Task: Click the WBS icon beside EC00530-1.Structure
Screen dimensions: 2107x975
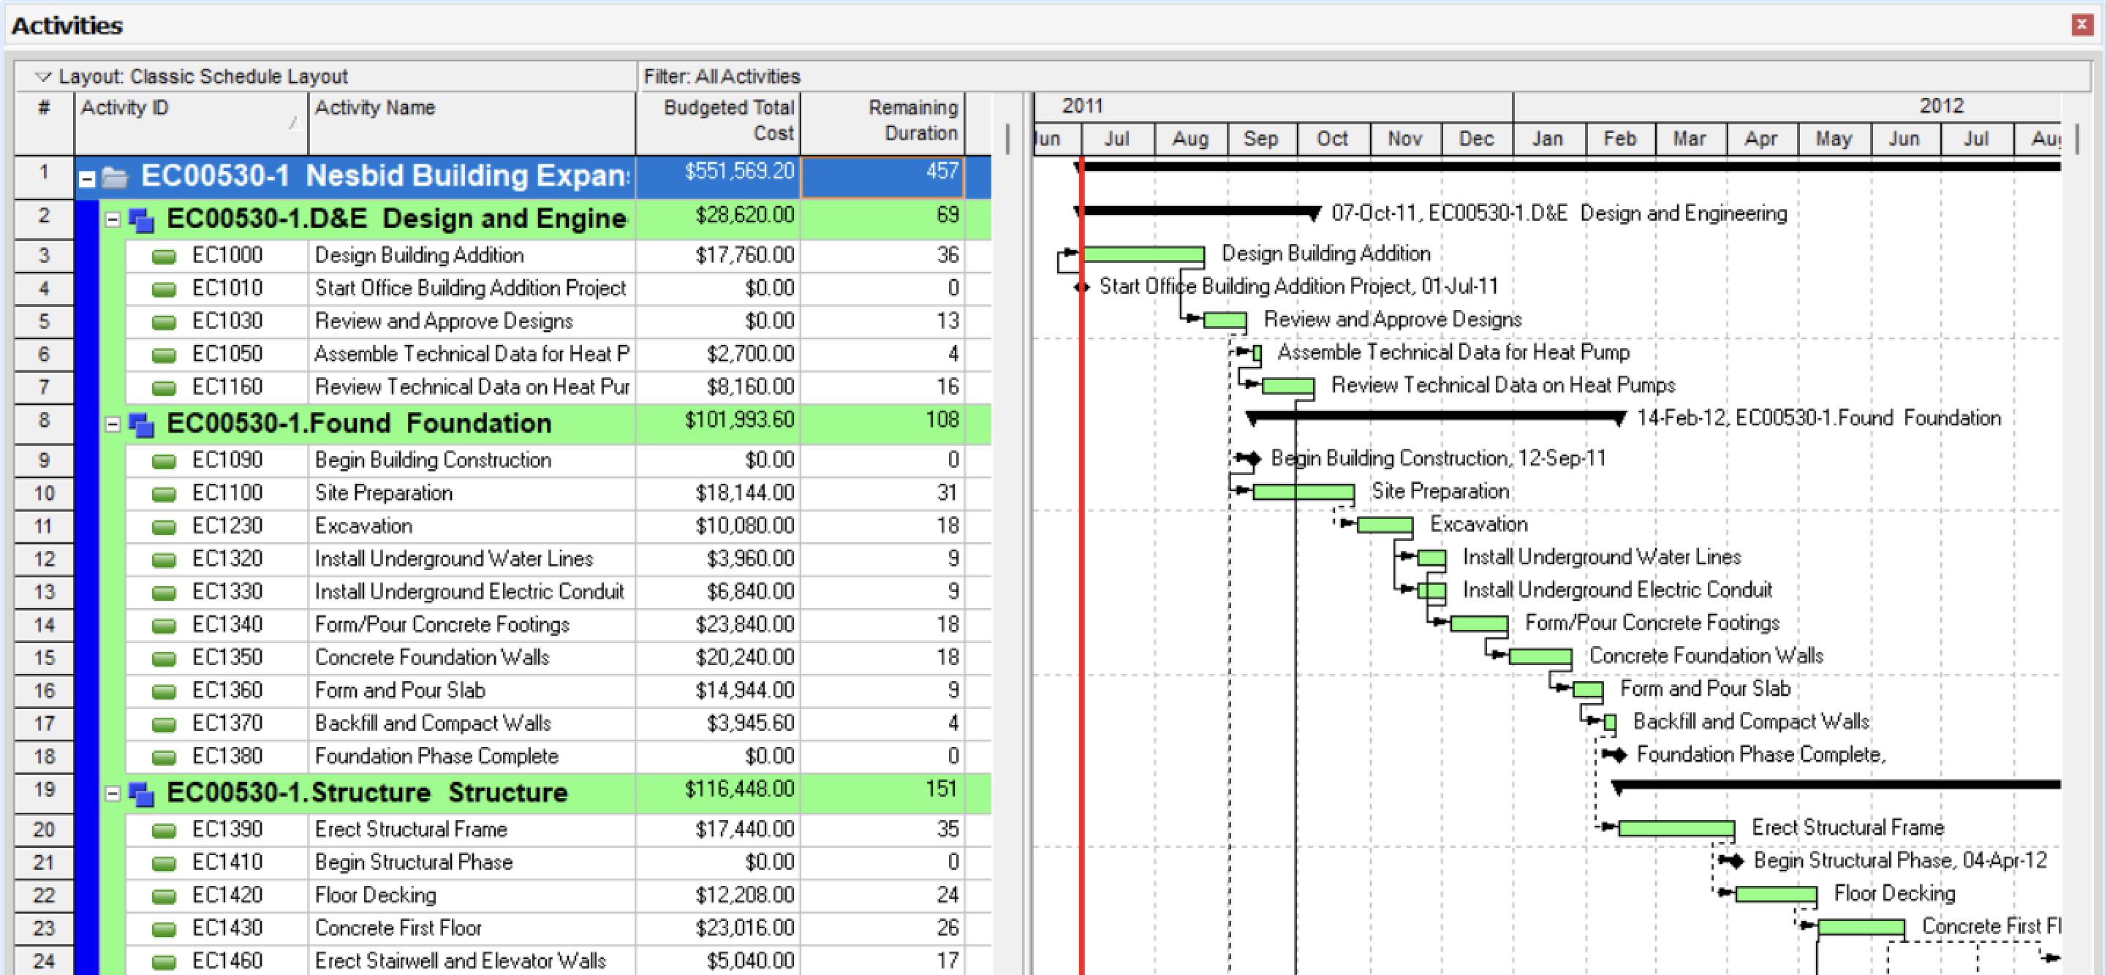Action: 140,794
